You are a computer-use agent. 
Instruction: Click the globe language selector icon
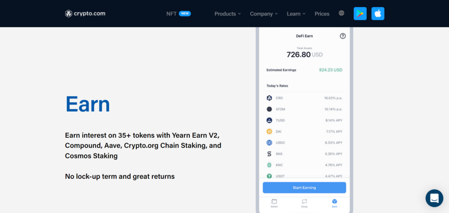pyautogui.click(x=341, y=13)
